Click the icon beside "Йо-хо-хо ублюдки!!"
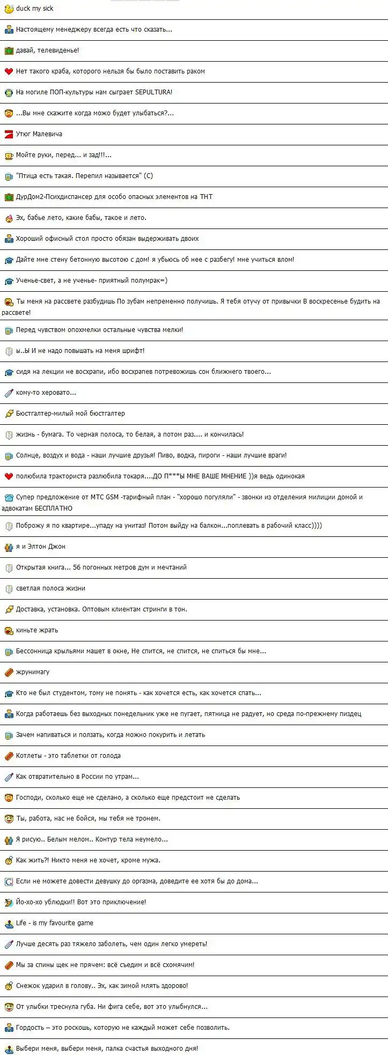388x1055 pixels. [9, 903]
